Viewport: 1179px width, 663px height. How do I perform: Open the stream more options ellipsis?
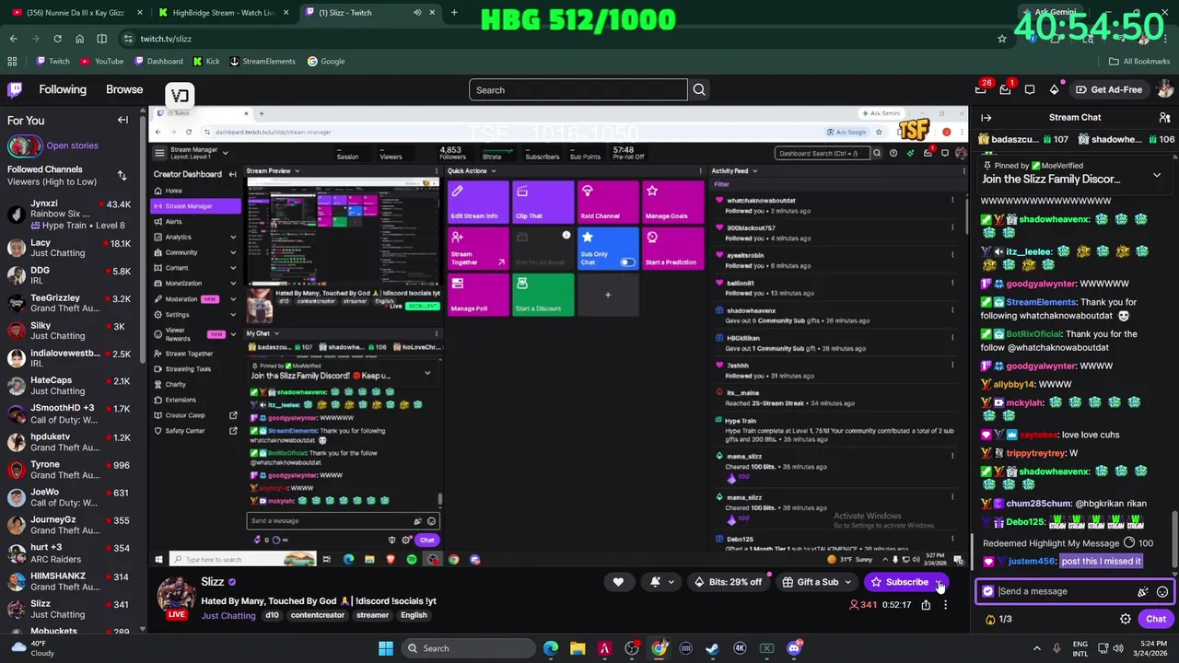coord(945,605)
